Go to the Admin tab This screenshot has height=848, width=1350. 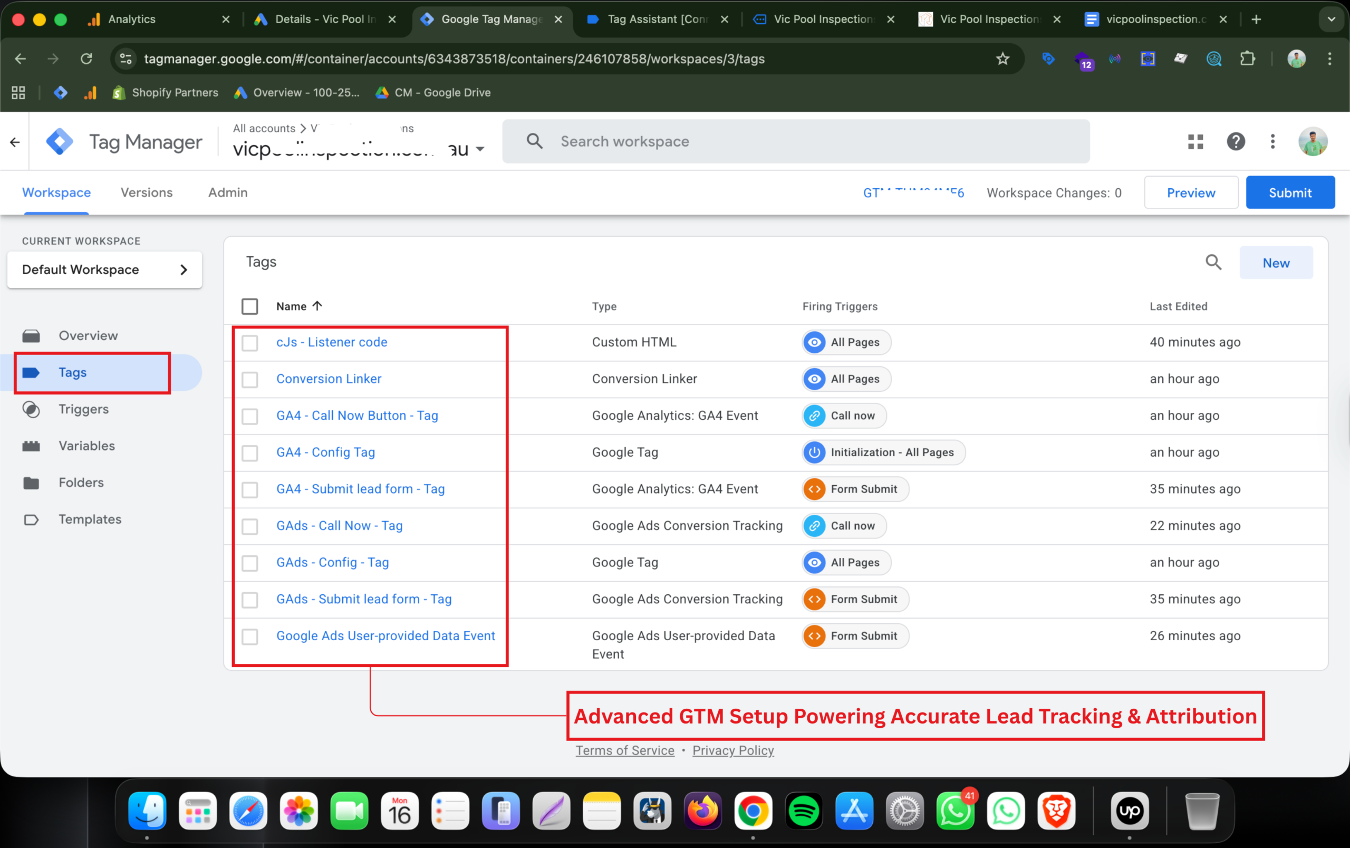coord(228,193)
